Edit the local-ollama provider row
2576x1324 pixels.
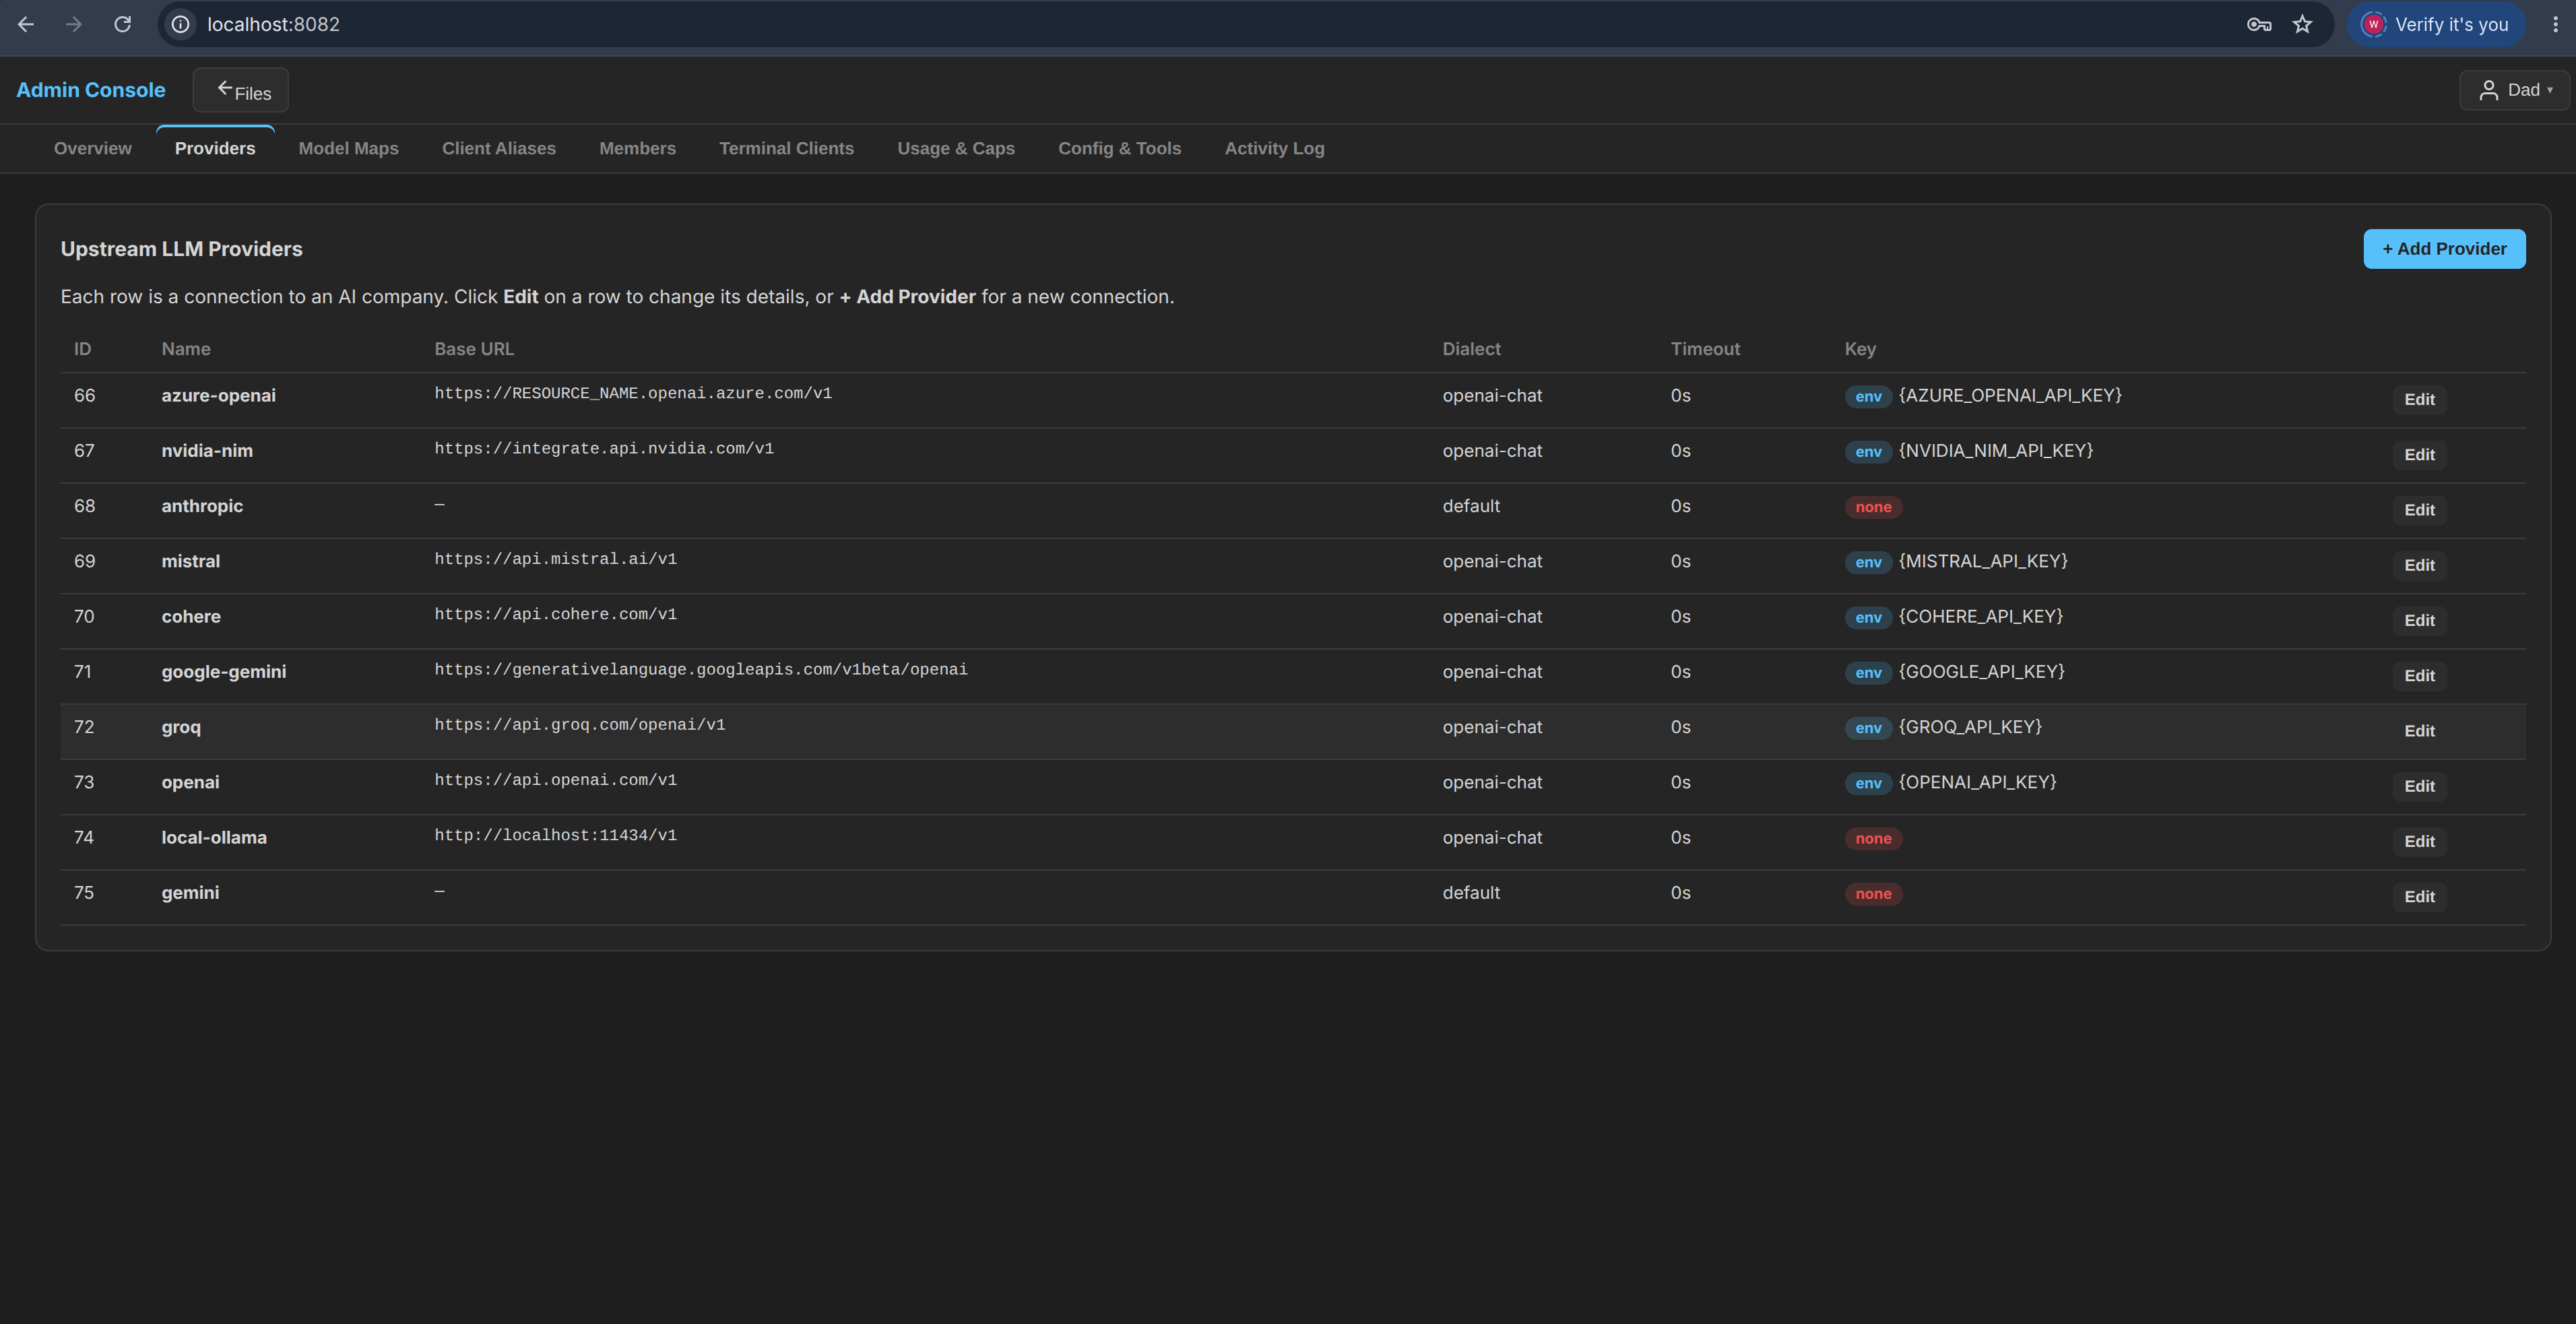2419,841
